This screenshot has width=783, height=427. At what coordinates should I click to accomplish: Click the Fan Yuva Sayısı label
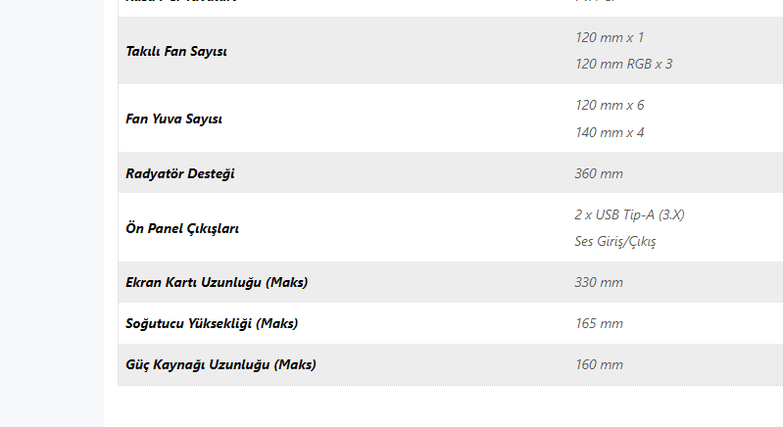click(x=173, y=119)
